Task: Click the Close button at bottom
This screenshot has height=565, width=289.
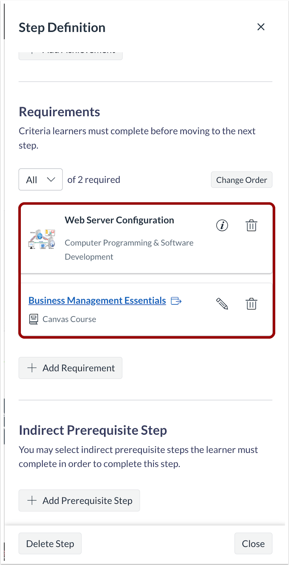Action: (x=253, y=543)
